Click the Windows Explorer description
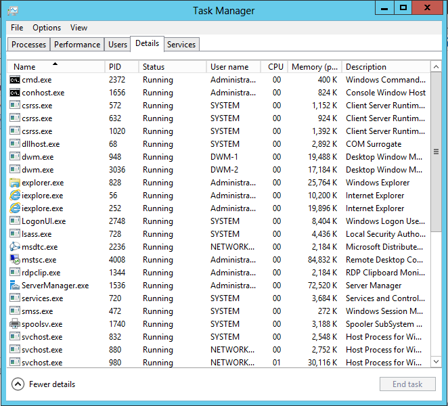Viewport: 448px width, 406px height. [378, 183]
